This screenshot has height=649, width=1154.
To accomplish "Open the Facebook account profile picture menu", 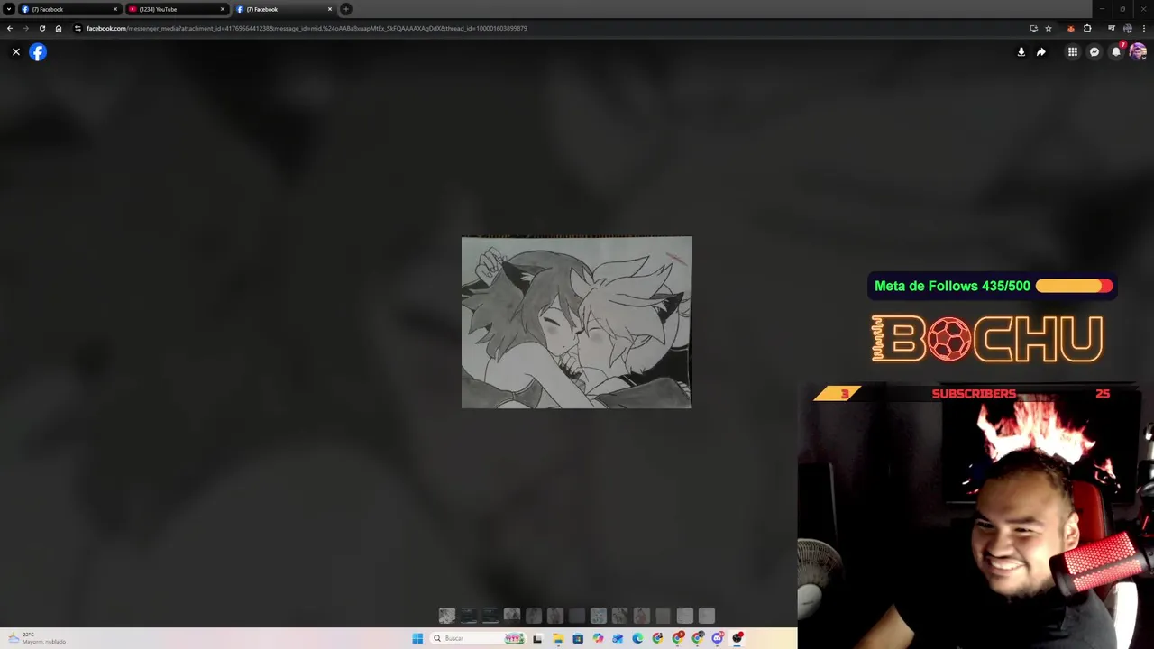I will pyautogui.click(x=1138, y=52).
